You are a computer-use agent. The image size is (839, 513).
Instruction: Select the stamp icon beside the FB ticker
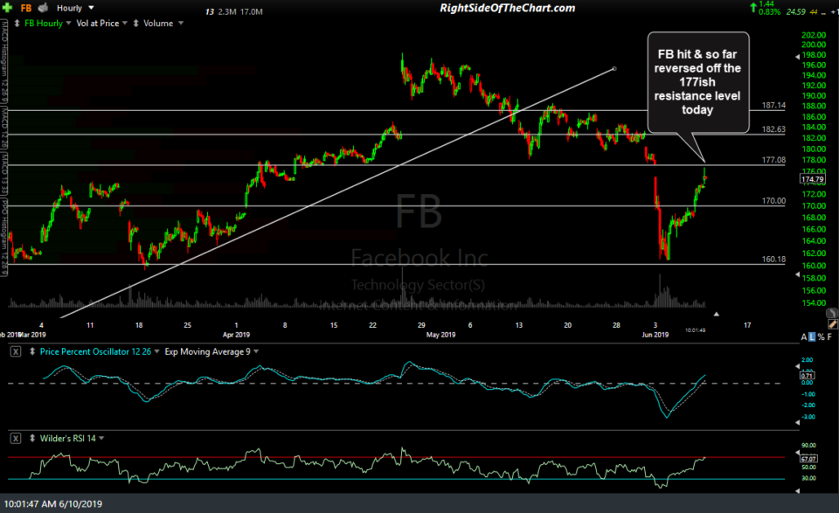pos(41,7)
